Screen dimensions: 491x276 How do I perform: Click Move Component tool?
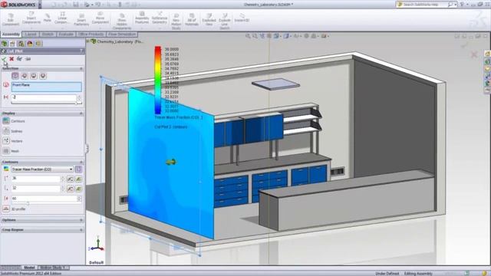pos(101,18)
